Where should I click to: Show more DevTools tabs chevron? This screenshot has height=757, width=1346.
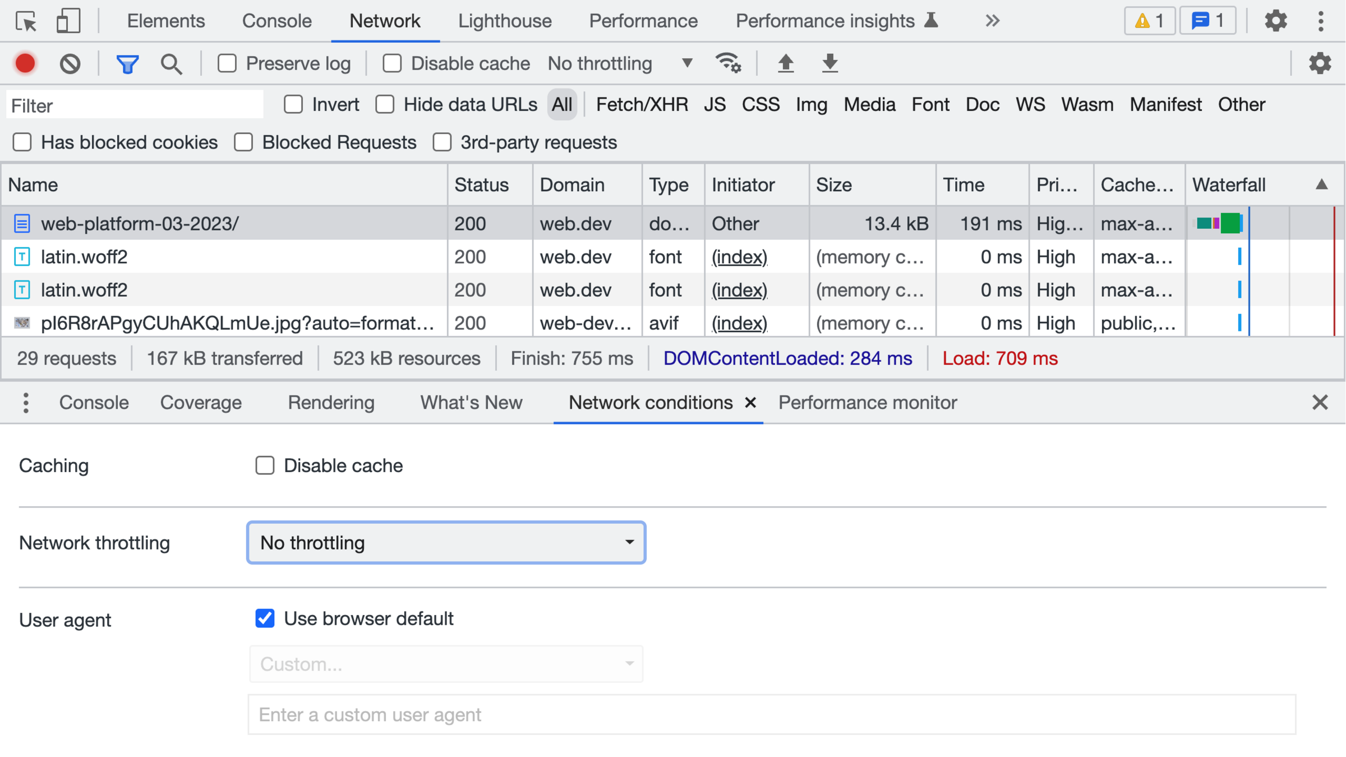(x=992, y=21)
